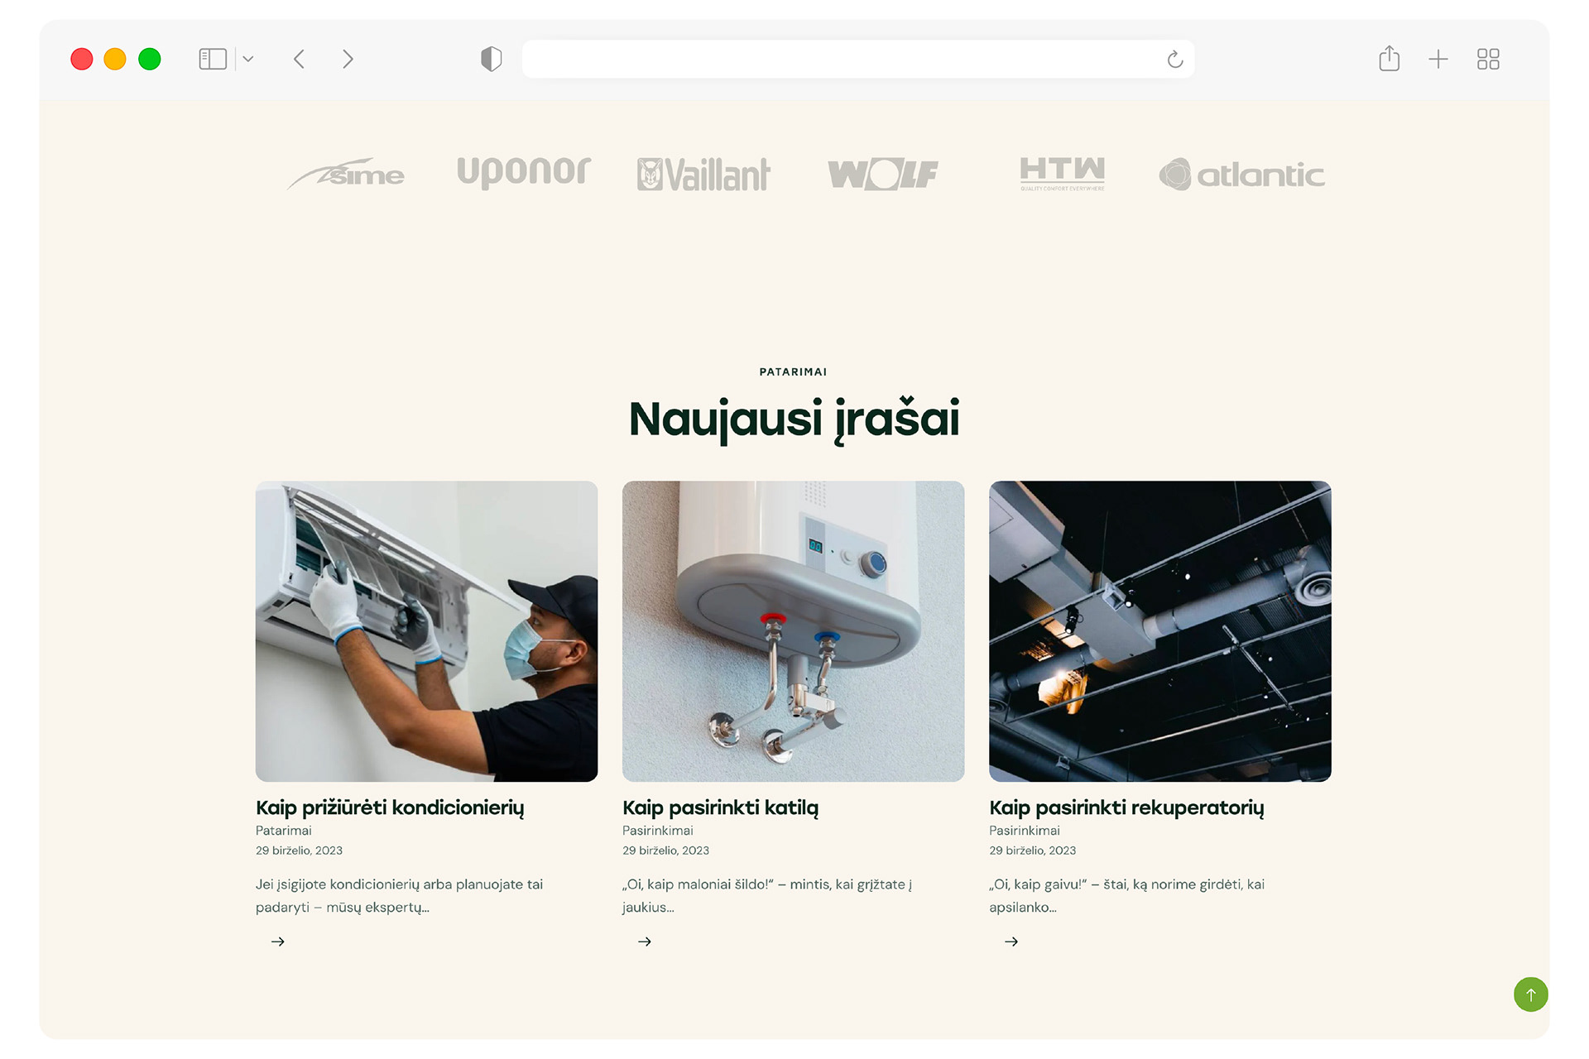Reload the current page
The image size is (1589, 1059).
click(x=1174, y=60)
